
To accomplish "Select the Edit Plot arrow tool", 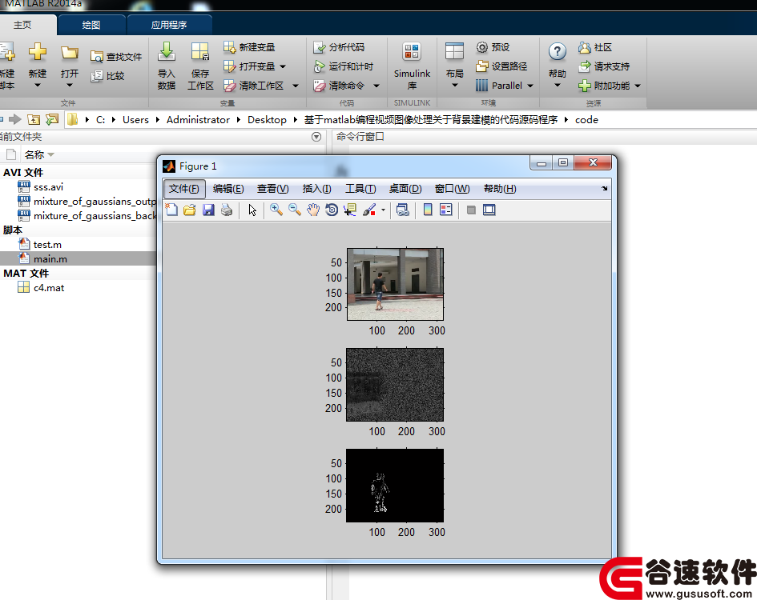I will click(252, 210).
